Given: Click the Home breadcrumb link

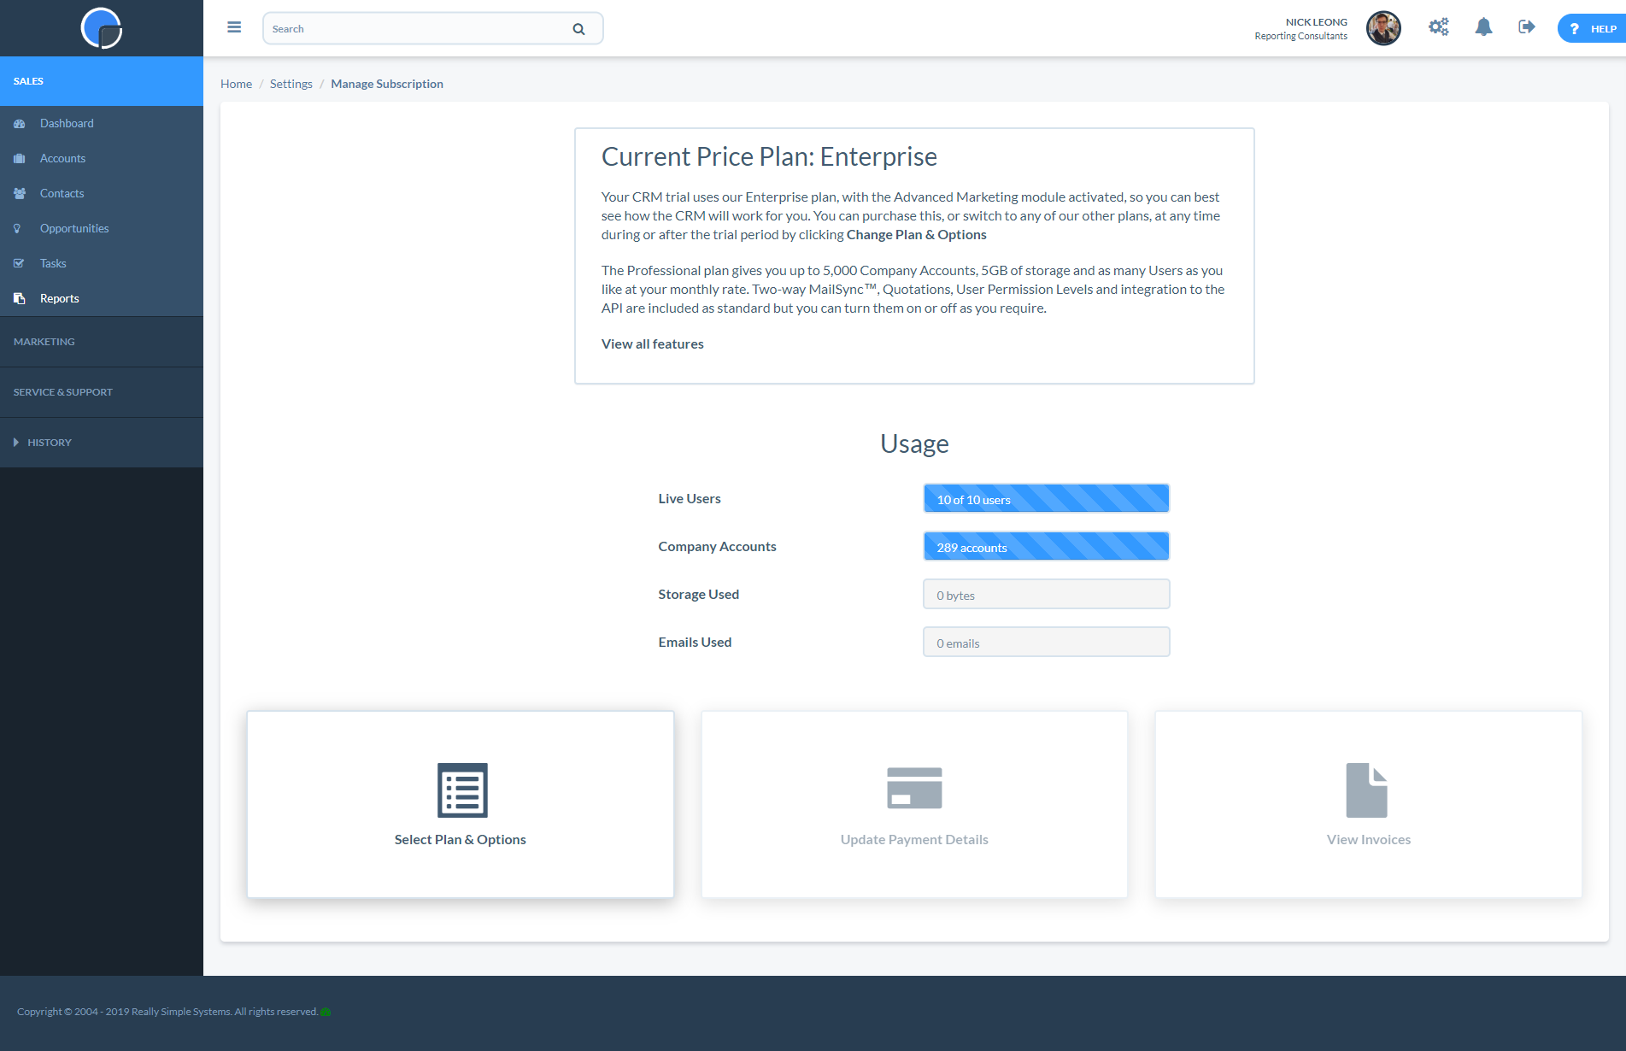Looking at the screenshot, I should [x=236, y=84].
